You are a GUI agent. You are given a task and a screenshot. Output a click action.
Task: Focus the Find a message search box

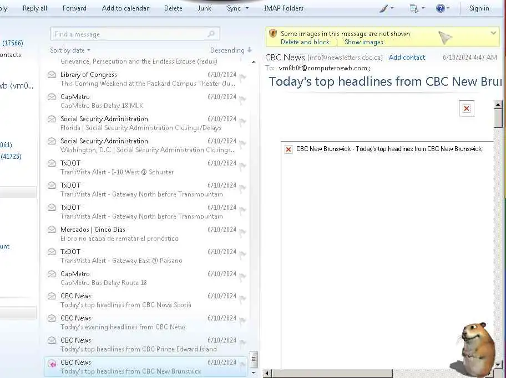(135, 34)
